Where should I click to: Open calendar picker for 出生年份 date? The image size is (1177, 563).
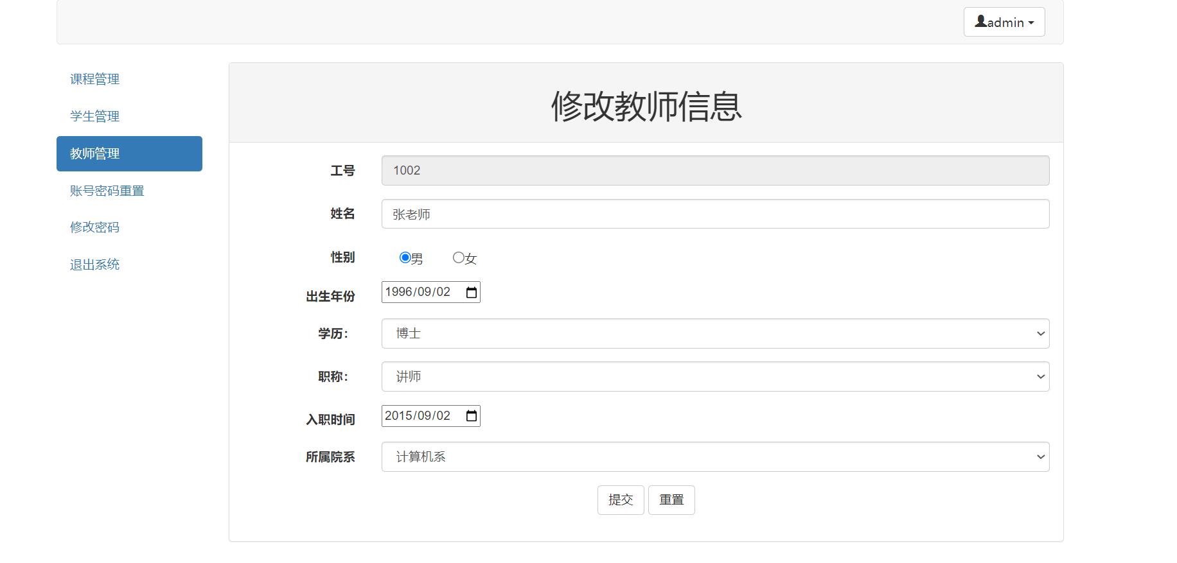[471, 292]
